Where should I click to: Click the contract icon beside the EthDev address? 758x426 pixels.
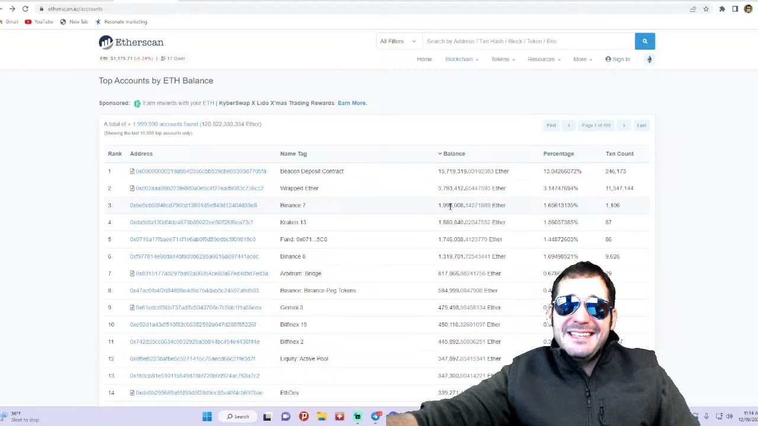[x=132, y=393]
